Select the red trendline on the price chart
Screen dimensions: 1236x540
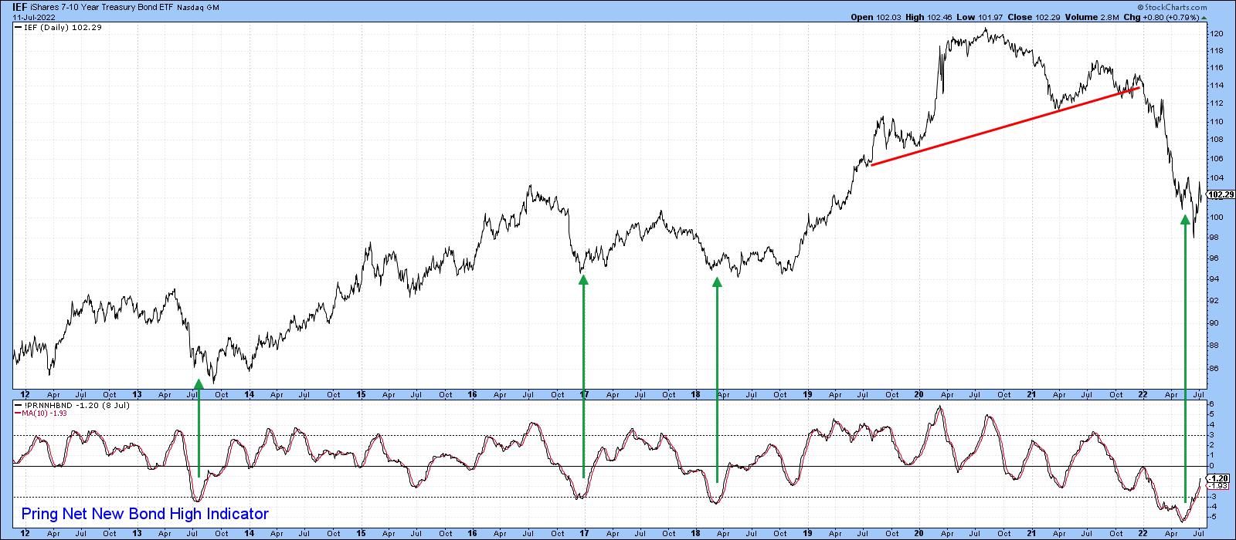pos(1004,126)
